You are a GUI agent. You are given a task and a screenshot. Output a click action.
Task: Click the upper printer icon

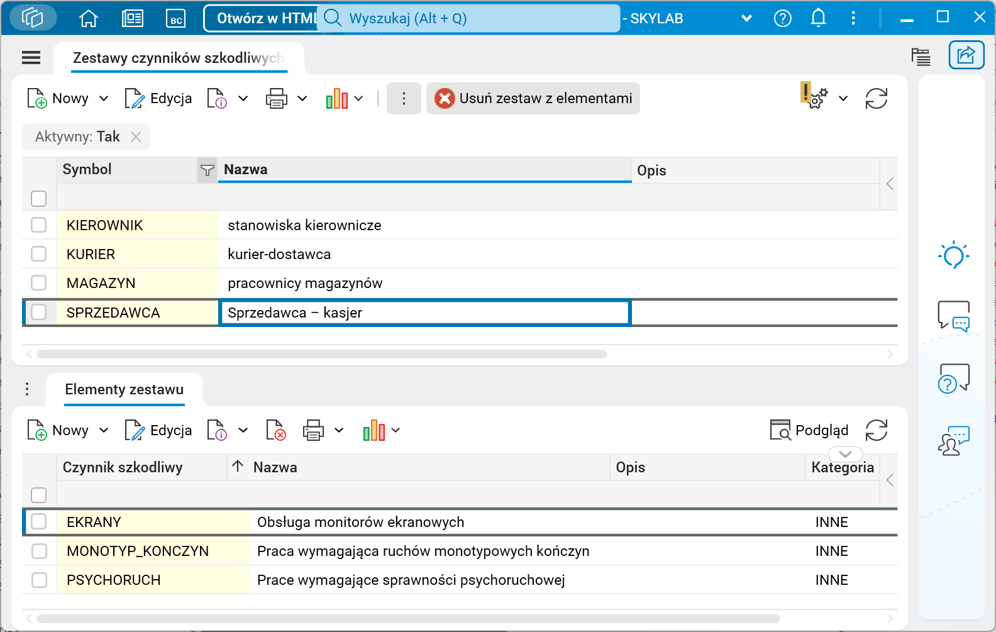(x=277, y=98)
